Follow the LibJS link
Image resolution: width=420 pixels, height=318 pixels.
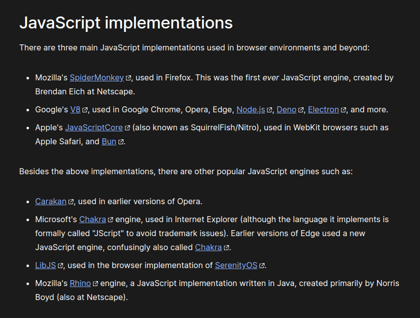[x=45, y=265]
